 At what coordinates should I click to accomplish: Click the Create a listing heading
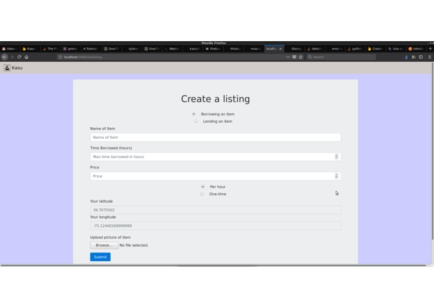point(215,99)
